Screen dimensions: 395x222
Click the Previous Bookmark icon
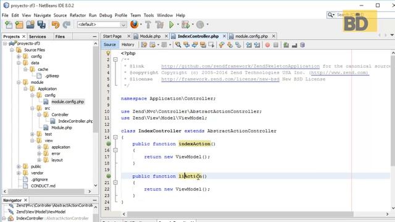point(222,45)
